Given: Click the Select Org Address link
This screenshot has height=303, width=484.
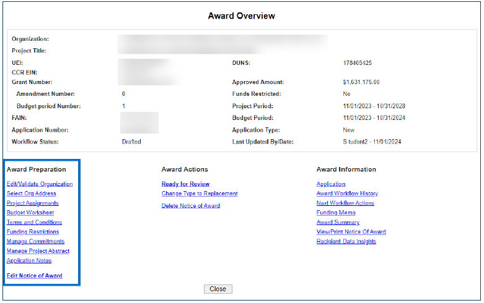Looking at the screenshot, I should pos(31,194).
